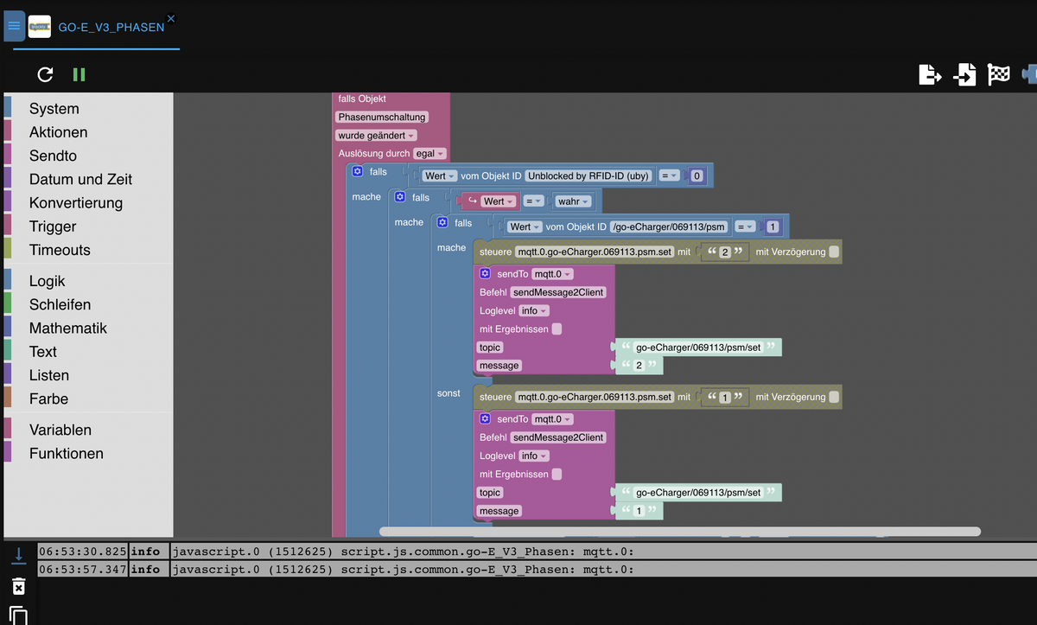The width and height of the screenshot is (1037, 625).
Task: Click the scroll-to-bottom log icon
Action: [19, 554]
